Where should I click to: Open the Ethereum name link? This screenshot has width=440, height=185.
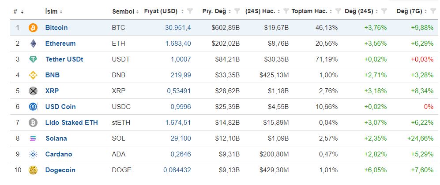[x=60, y=44]
